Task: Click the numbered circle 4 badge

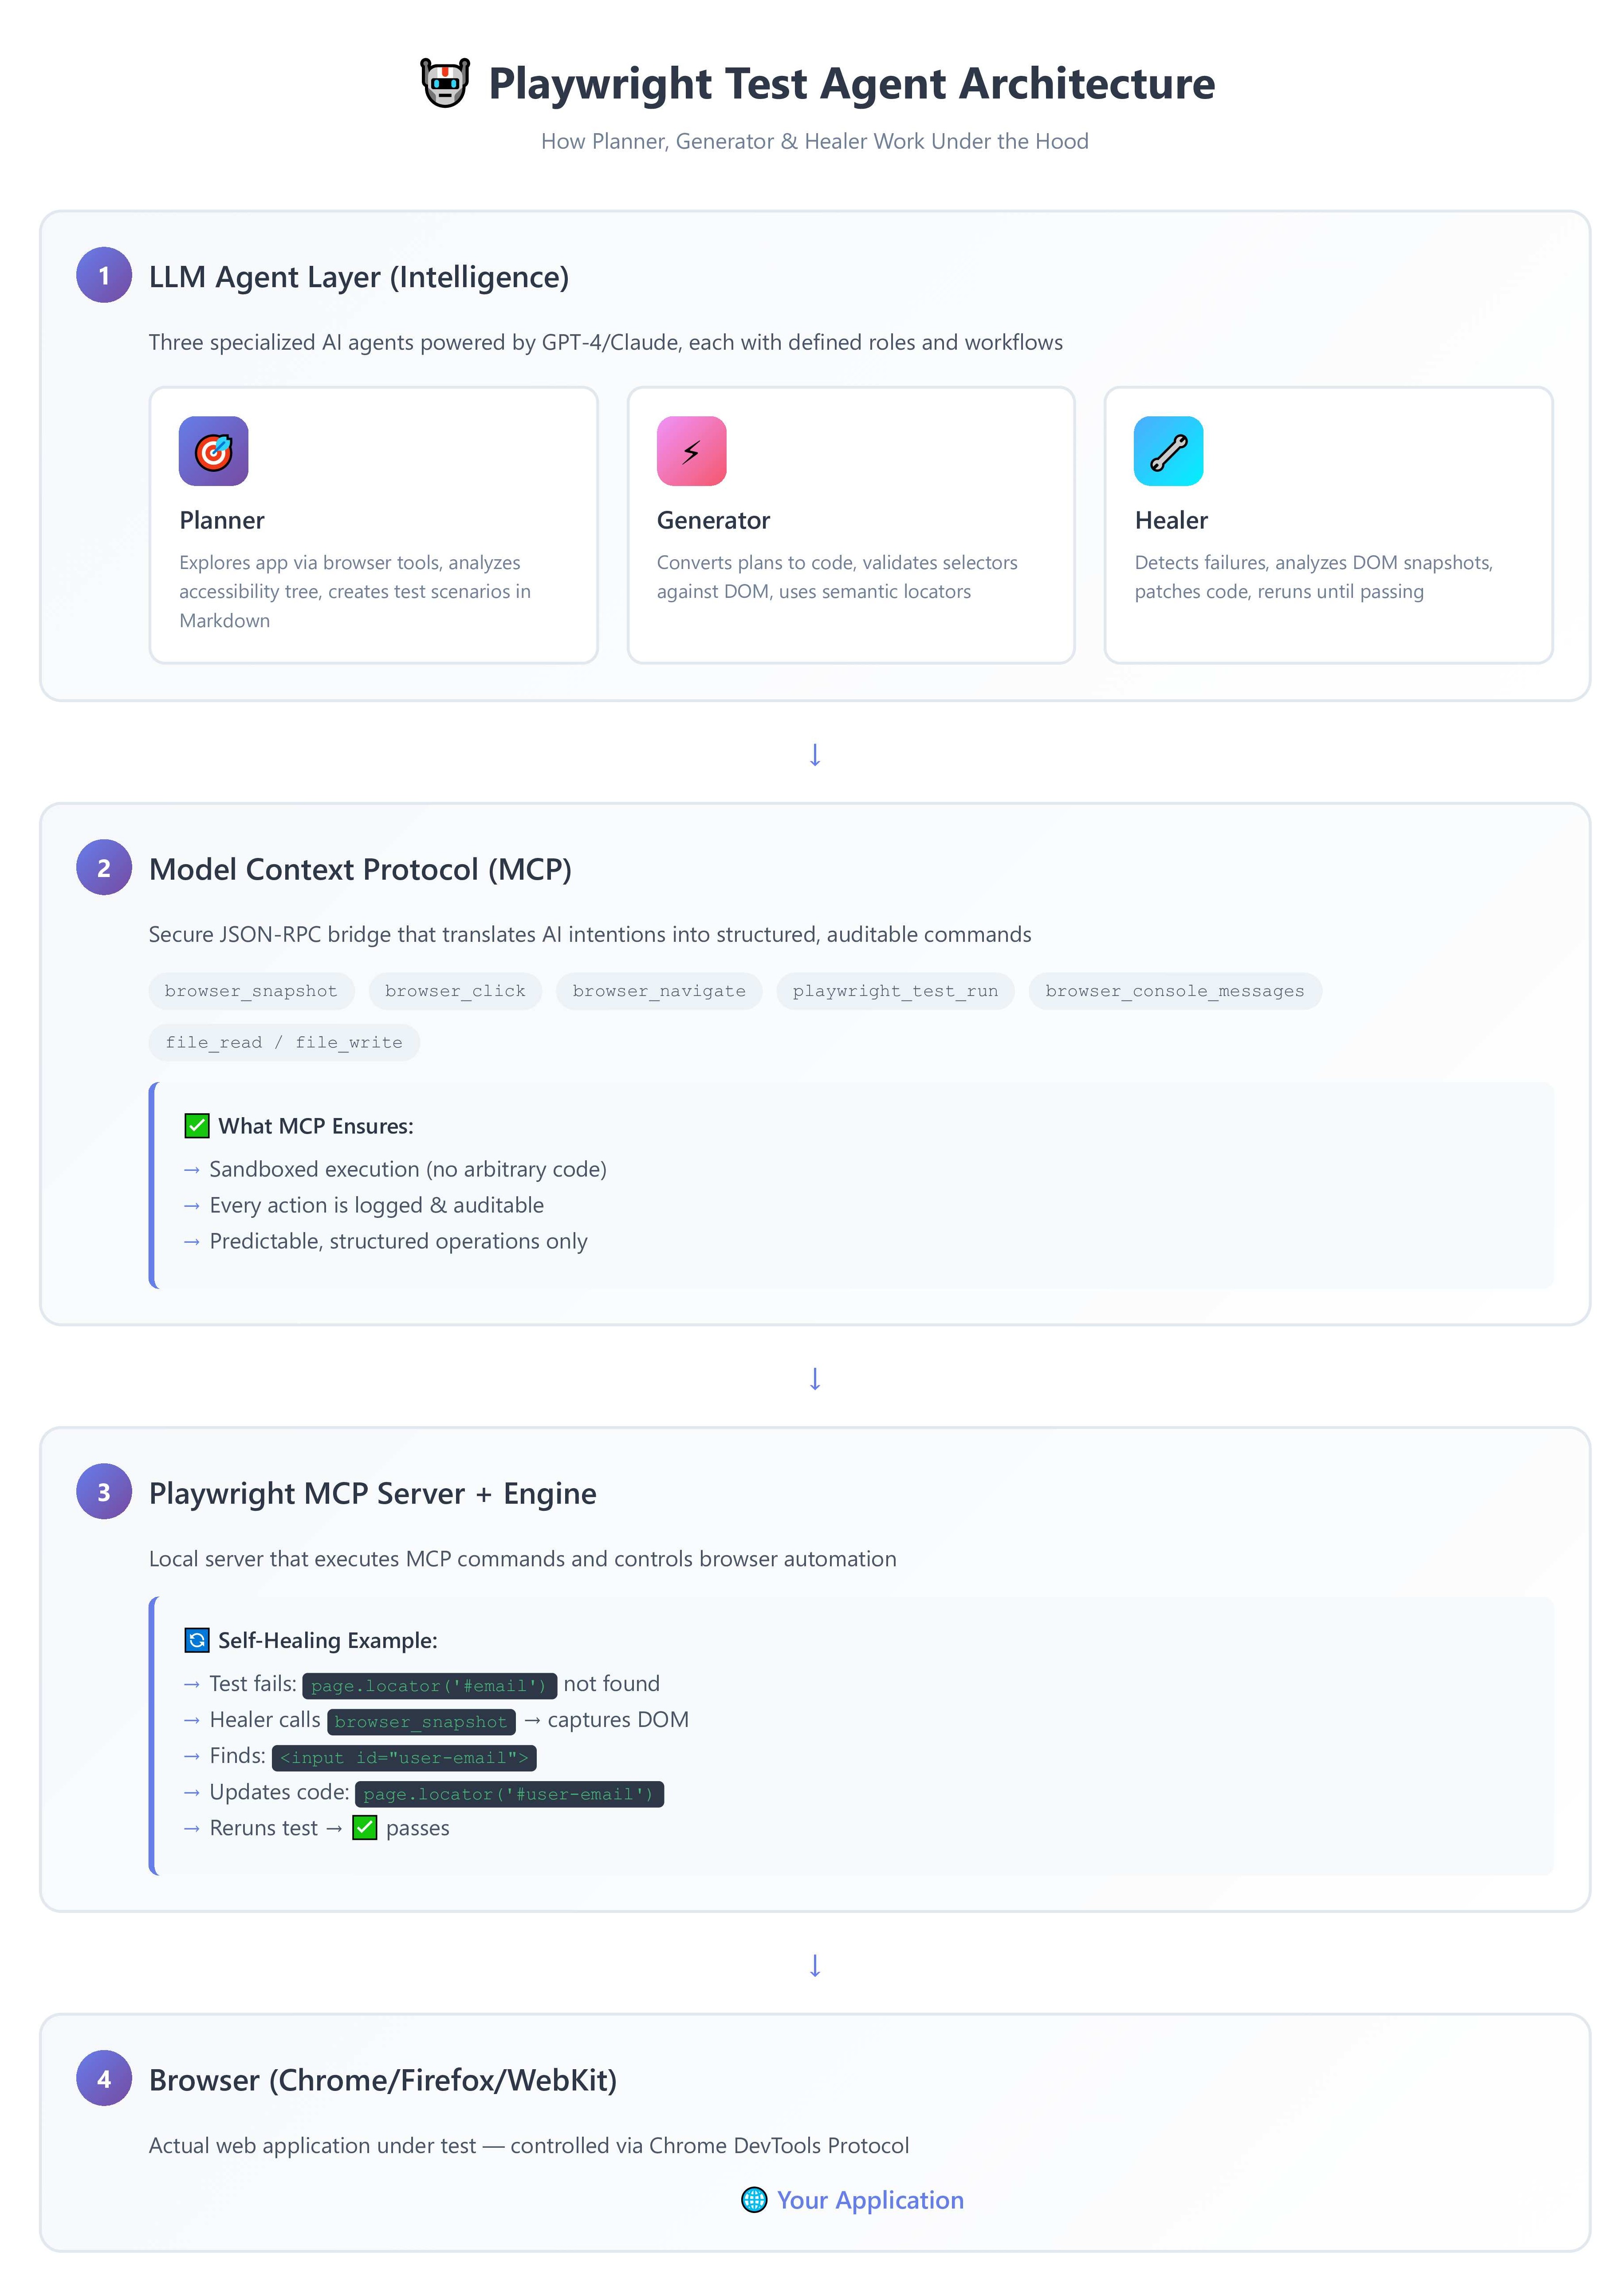Action: 104,2079
